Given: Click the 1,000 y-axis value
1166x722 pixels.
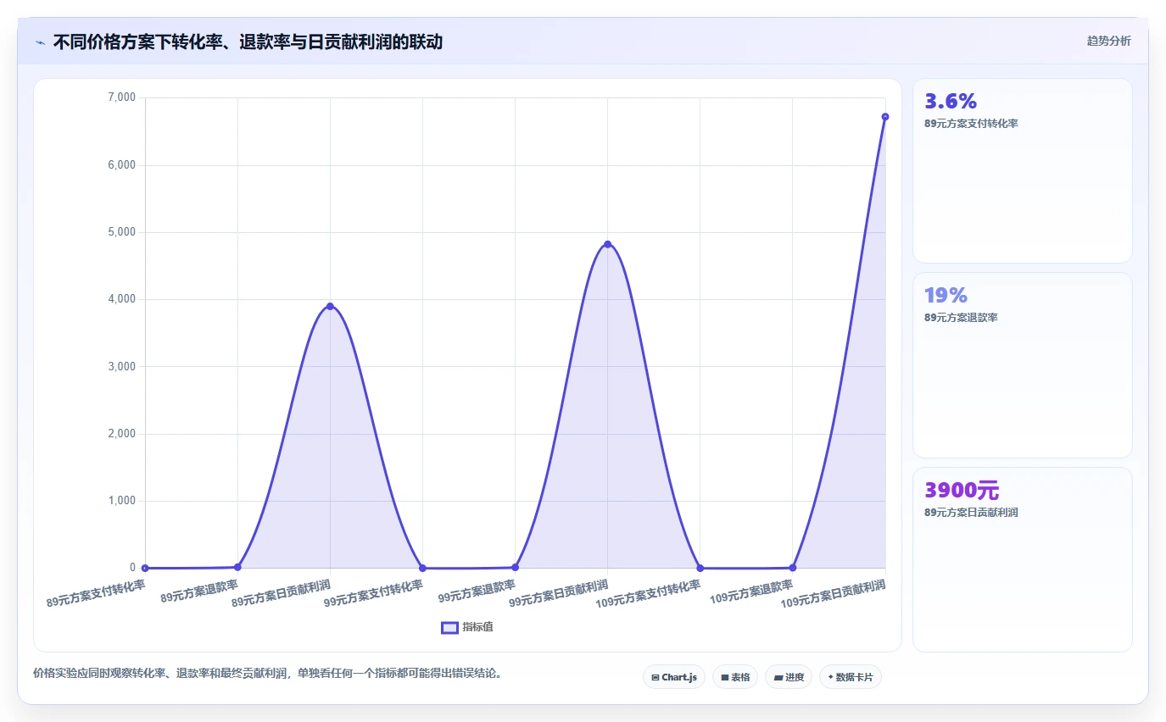Looking at the screenshot, I should coord(122,501).
